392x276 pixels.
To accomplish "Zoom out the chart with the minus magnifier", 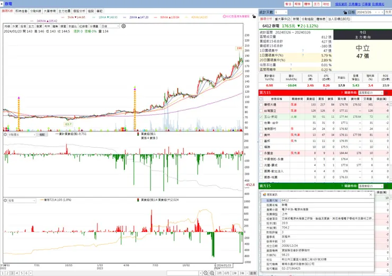I will pyautogui.click(x=206, y=273).
